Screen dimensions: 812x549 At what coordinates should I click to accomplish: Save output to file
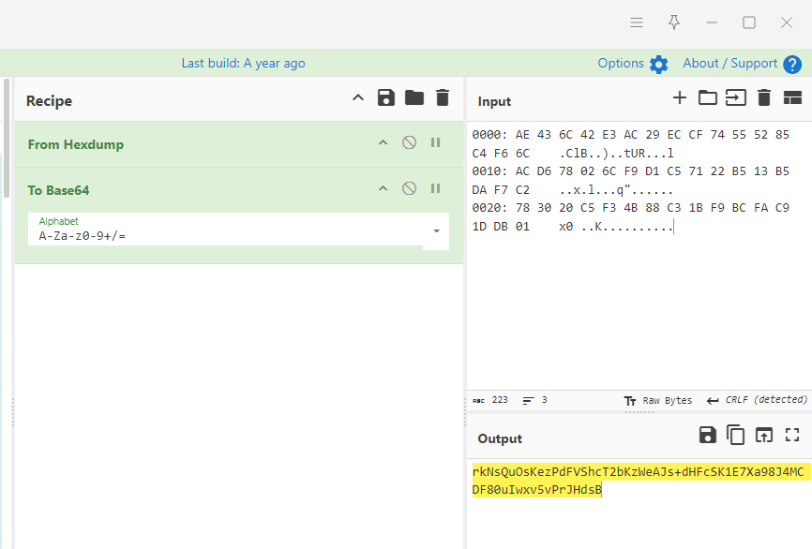708,435
